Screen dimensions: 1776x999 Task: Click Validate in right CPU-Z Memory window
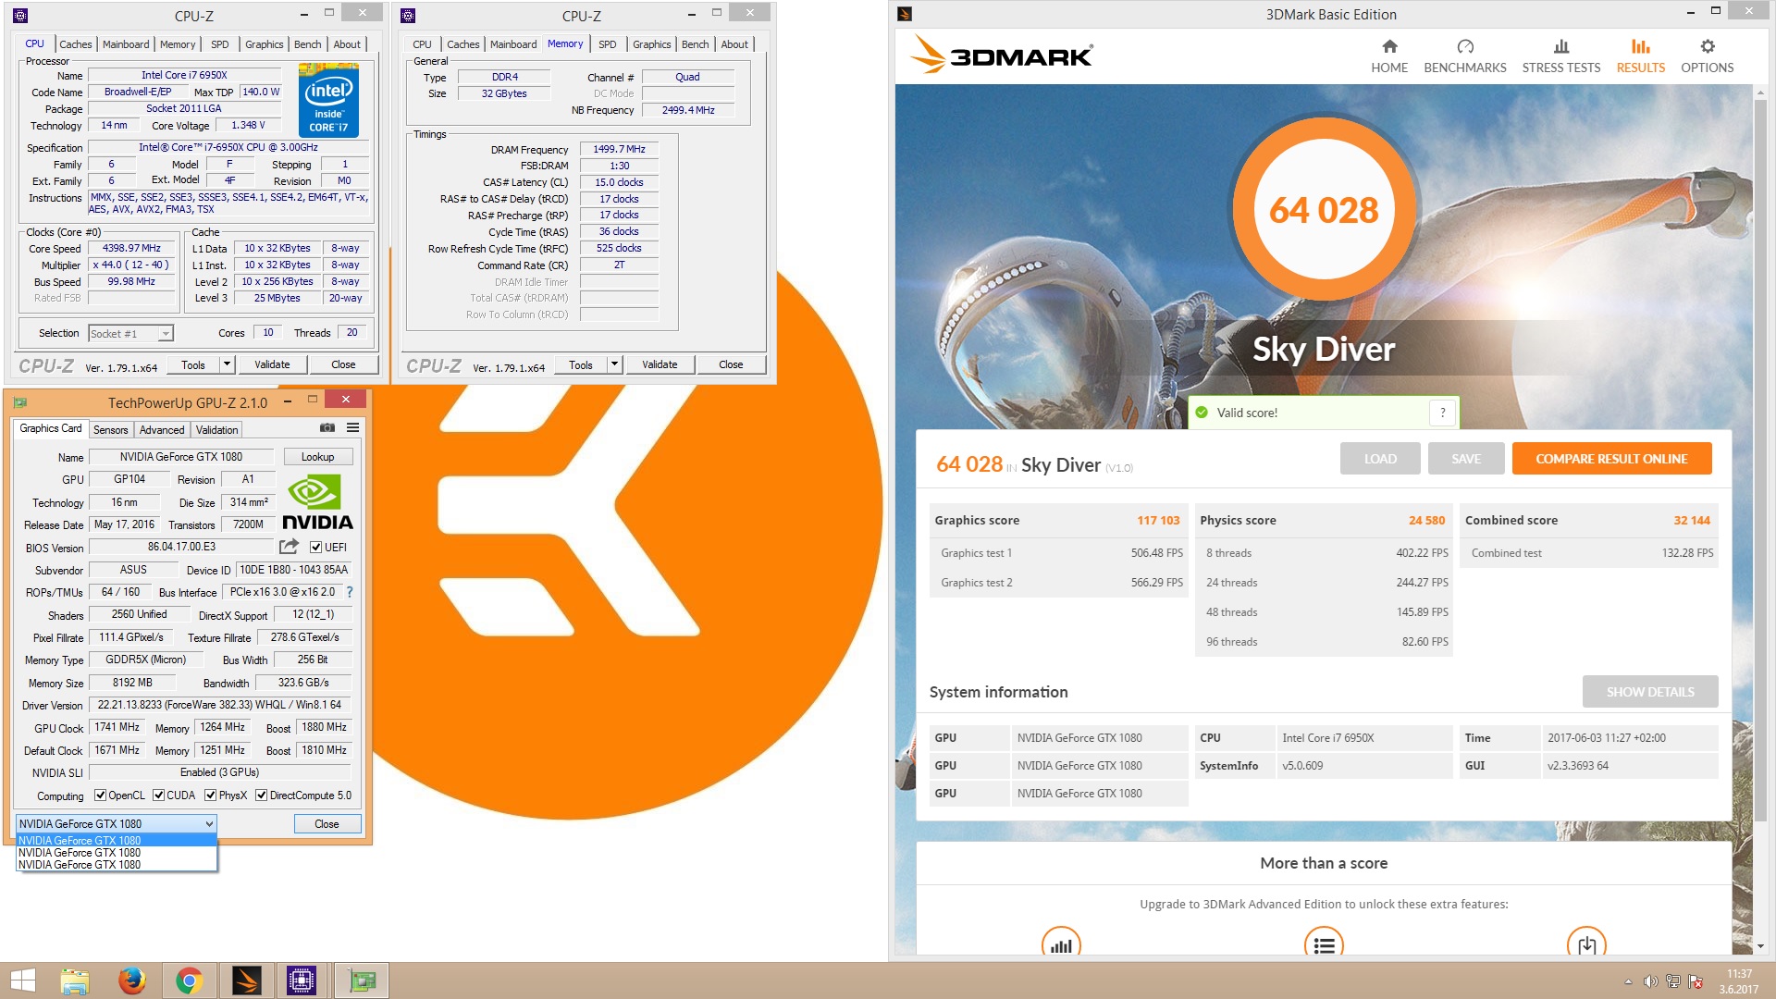tap(660, 364)
